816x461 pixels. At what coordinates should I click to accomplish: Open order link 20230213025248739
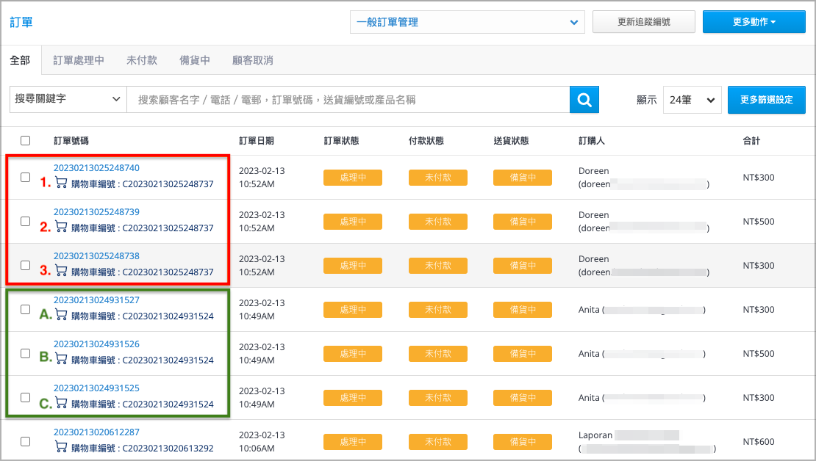(96, 212)
